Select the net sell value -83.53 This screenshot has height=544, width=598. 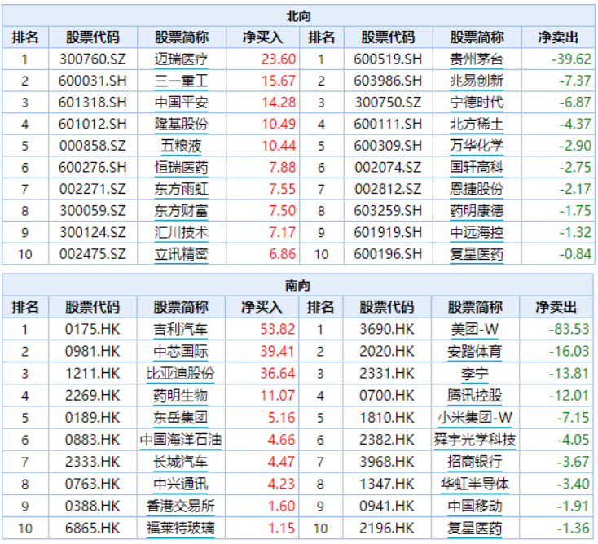tap(569, 329)
